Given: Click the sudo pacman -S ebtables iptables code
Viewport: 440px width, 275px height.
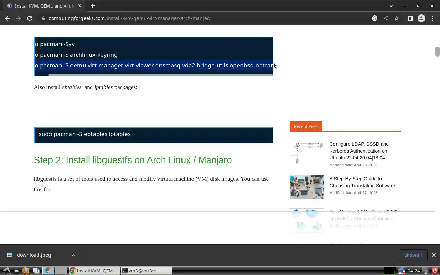Looking at the screenshot, I should click(x=85, y=134).
